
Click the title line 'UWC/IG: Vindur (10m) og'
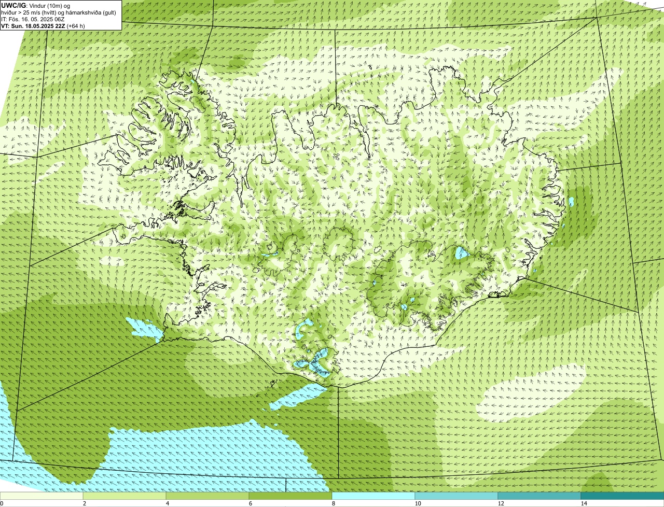point(36,5)
